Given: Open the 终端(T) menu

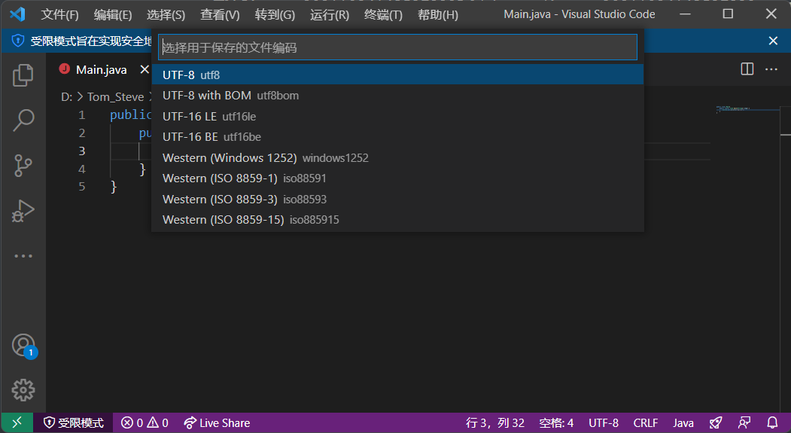Looking at the screenshot, I should click(x=383, y=15).
